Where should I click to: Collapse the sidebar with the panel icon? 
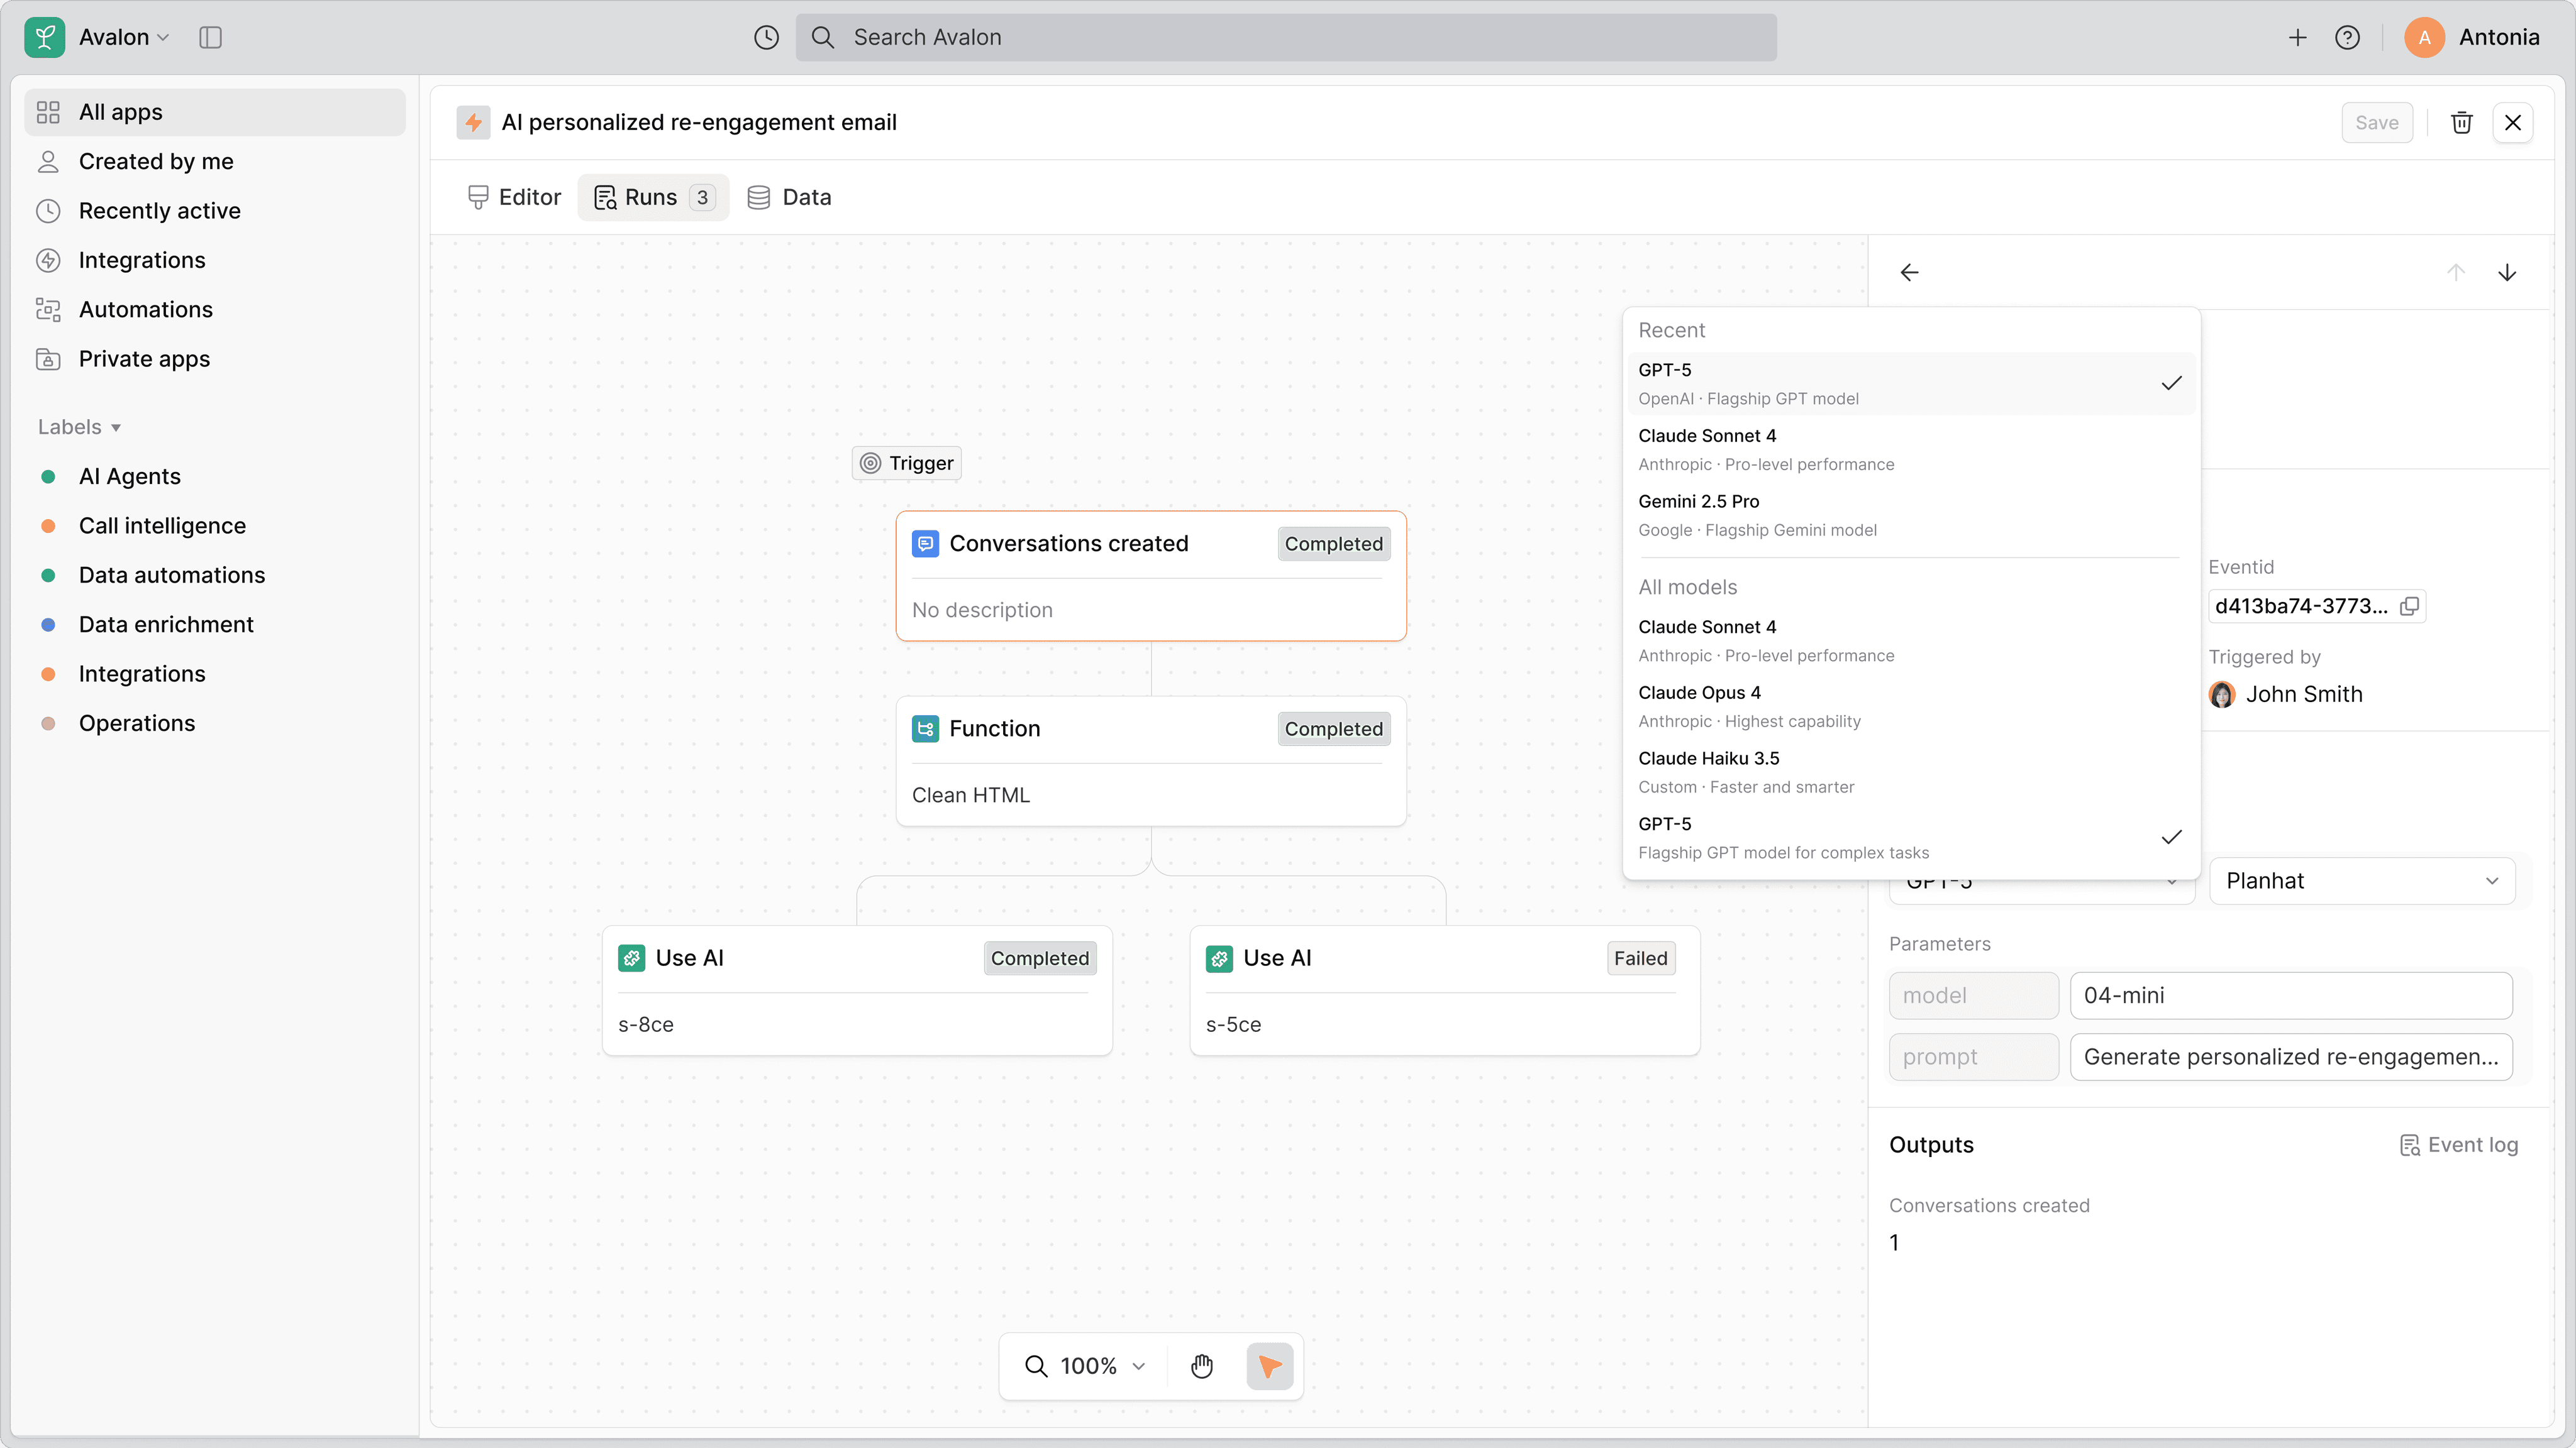tap(211, 38)
